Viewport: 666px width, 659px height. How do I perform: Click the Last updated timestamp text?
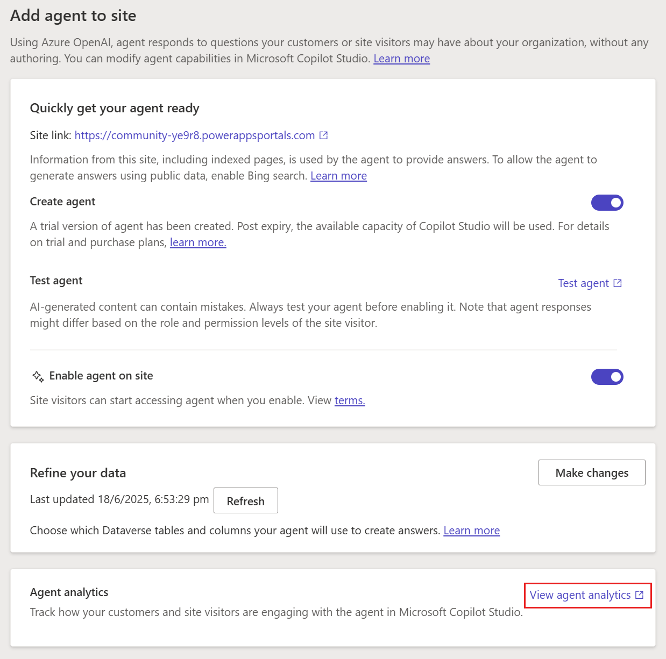[119, 499]
